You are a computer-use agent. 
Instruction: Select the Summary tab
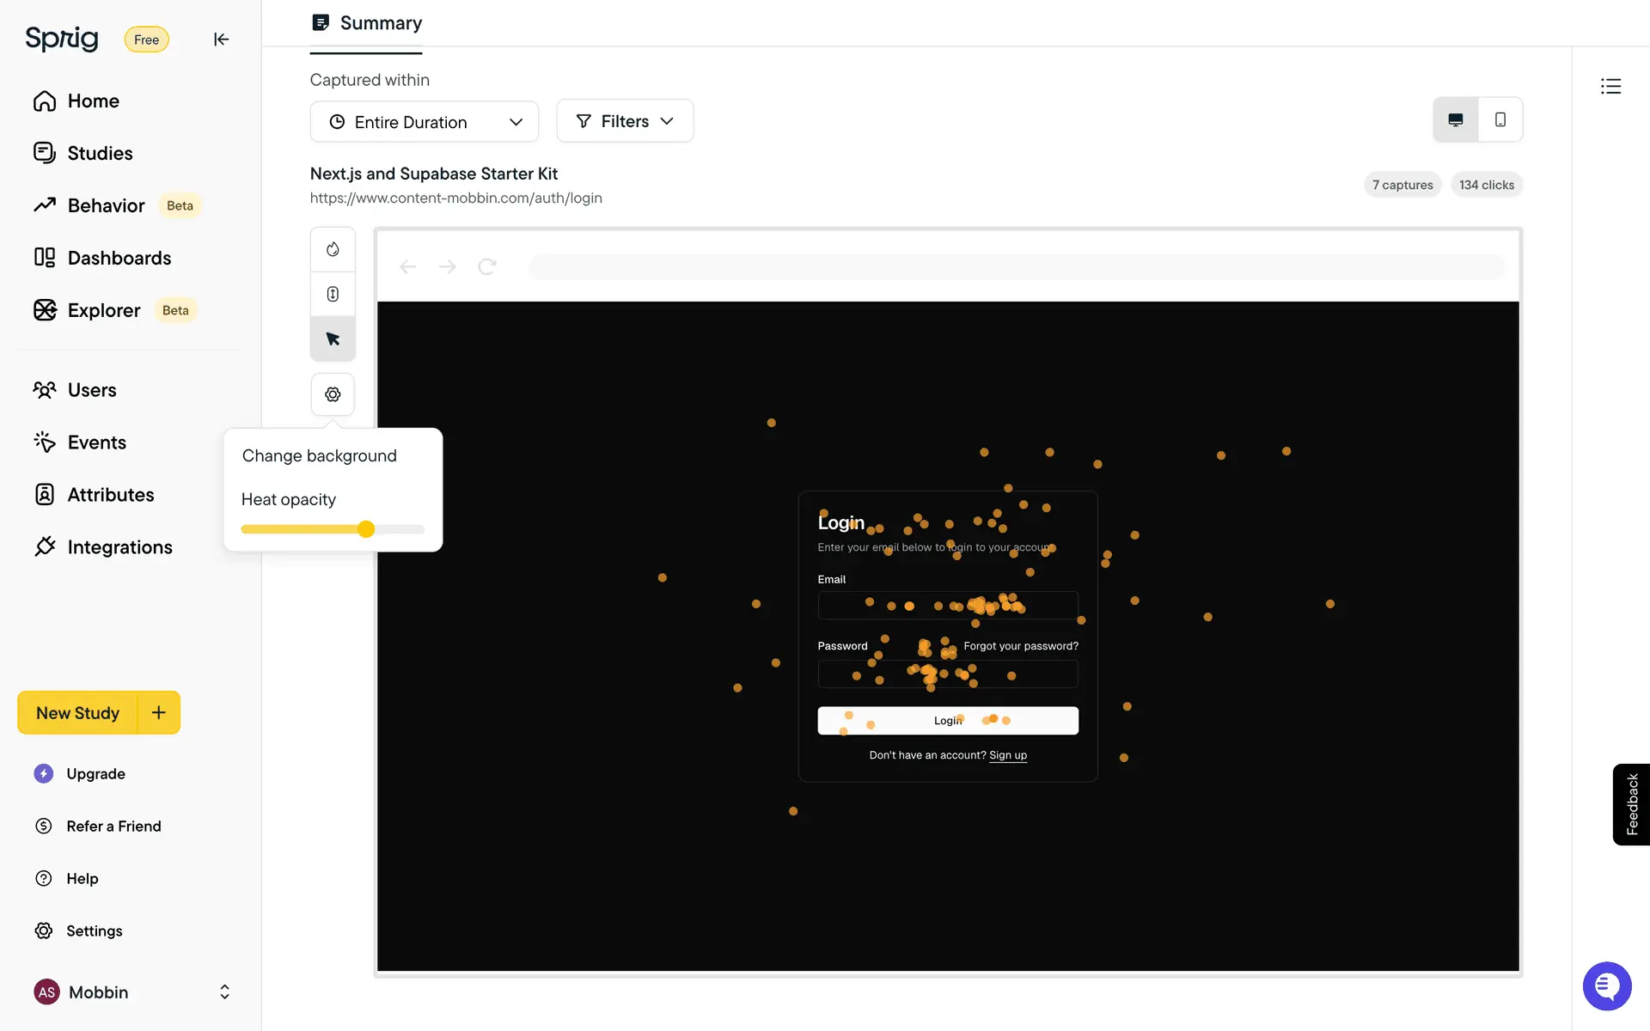point(368,23)
